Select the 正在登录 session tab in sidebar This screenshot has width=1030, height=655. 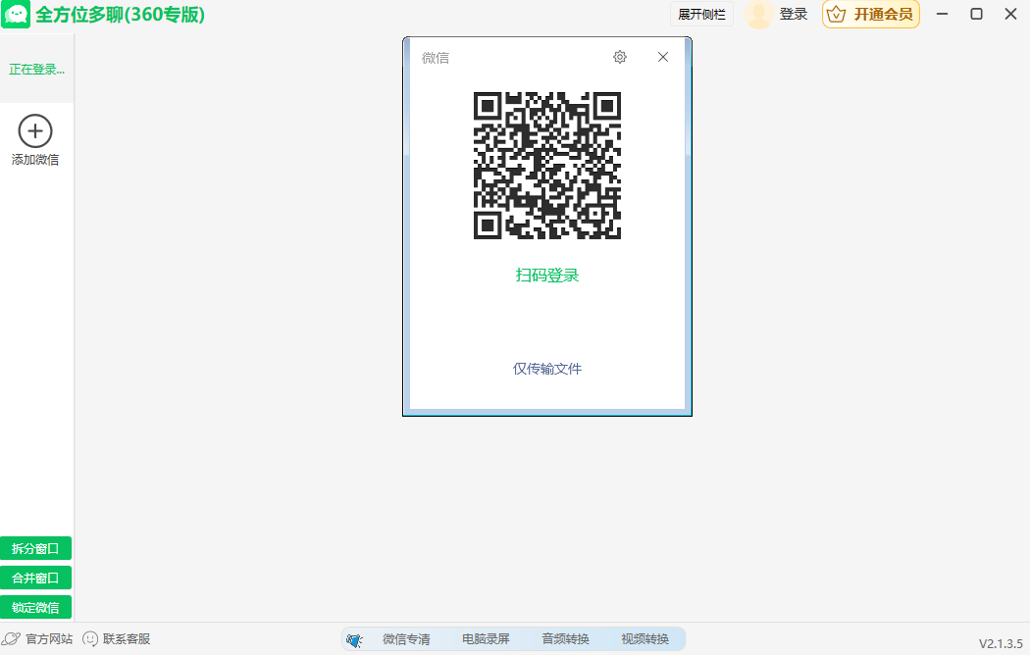click(36, 70)
